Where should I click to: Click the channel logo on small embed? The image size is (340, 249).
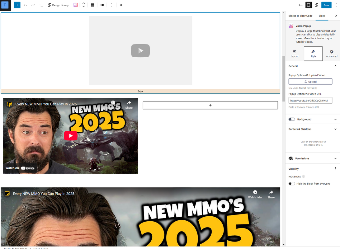point(9,104)
